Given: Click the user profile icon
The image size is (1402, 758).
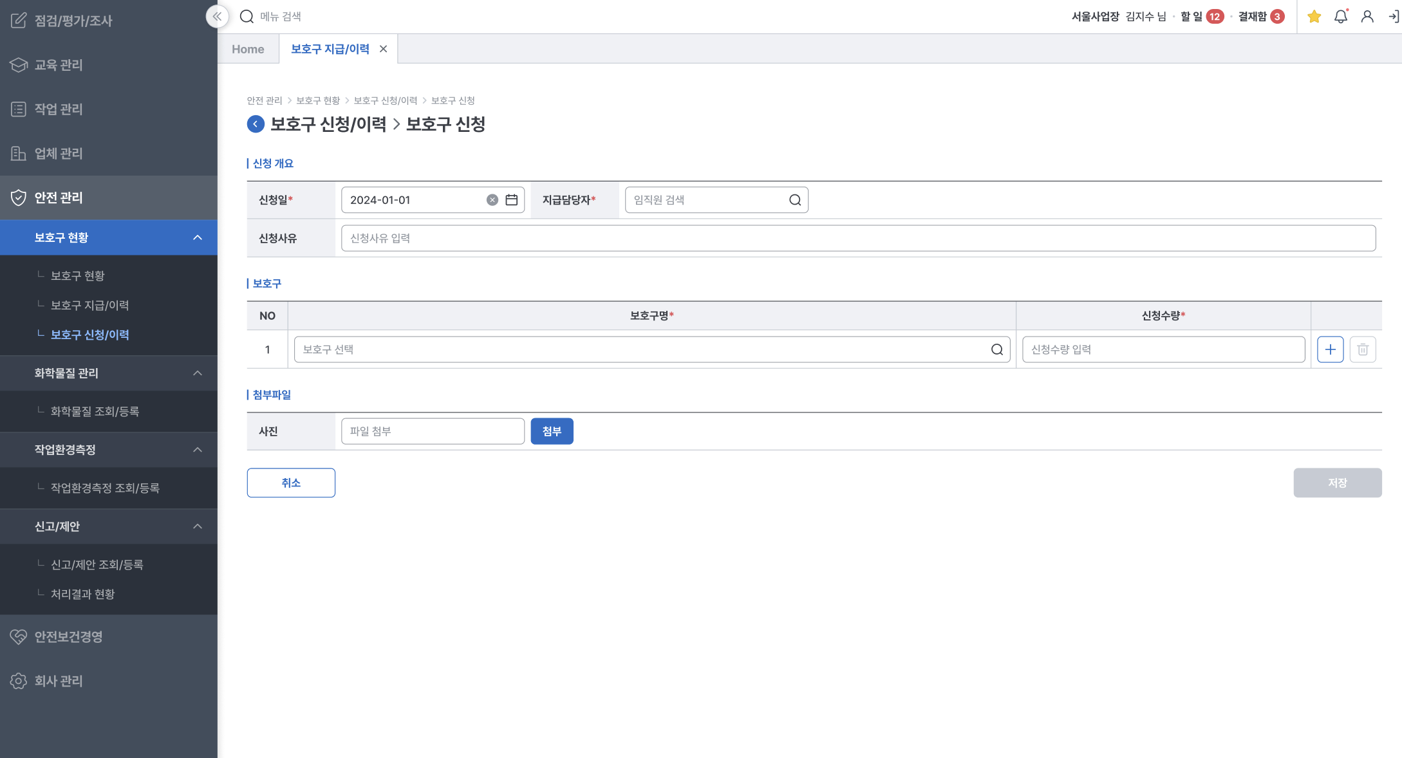Looking at the screenshot, I should (x=1367, y=17).
